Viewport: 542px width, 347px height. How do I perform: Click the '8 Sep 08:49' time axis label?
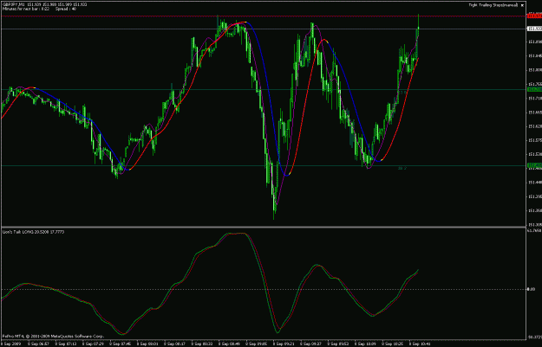(x=231, y=344)
